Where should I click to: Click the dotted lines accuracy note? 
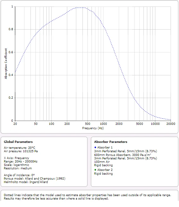click(87, 197)
